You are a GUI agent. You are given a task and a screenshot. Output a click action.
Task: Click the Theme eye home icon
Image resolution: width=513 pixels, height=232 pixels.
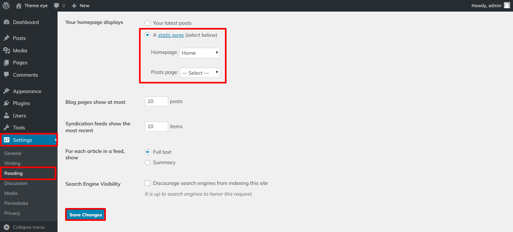pos(19,6)
